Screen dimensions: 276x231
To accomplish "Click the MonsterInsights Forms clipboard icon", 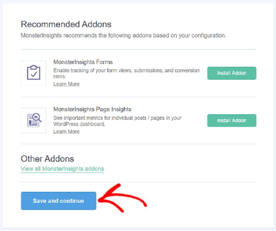I will click(33, 73).
